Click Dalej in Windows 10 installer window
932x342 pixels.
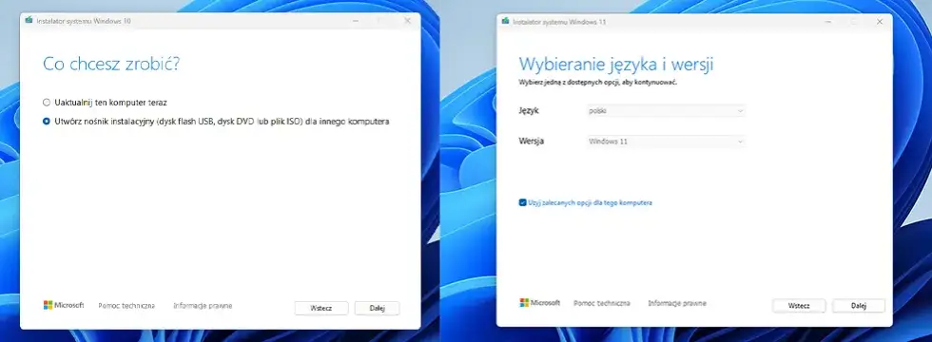tap(377, 308)
